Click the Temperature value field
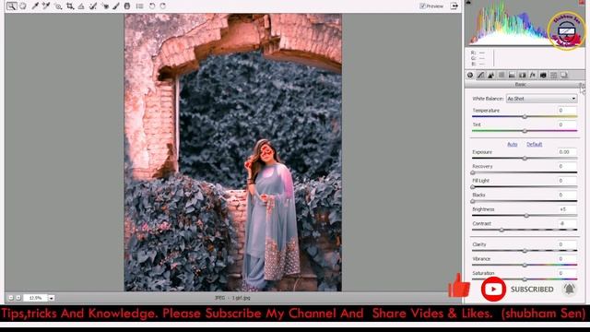Viewport: 590px width, 332px height. coord(567,111)
